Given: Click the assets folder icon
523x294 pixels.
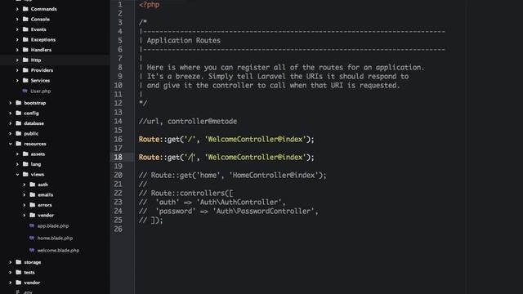Looking at the screenshot, I should (x=25, y=154).
